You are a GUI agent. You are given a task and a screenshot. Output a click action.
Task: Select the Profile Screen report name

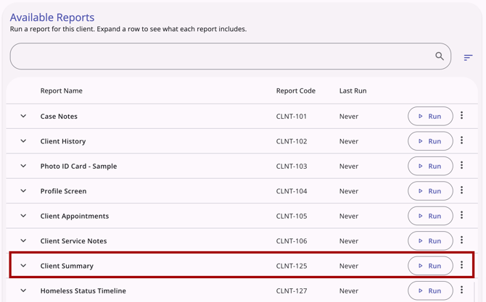63,191
